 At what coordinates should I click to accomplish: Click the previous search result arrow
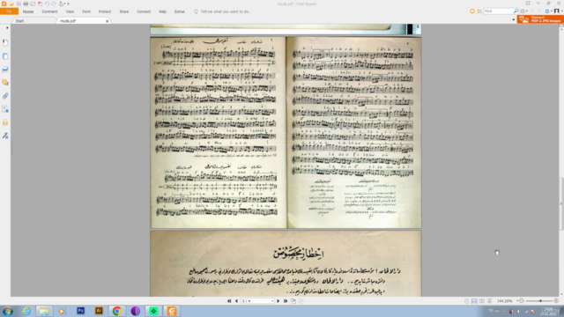click(532, 11)
